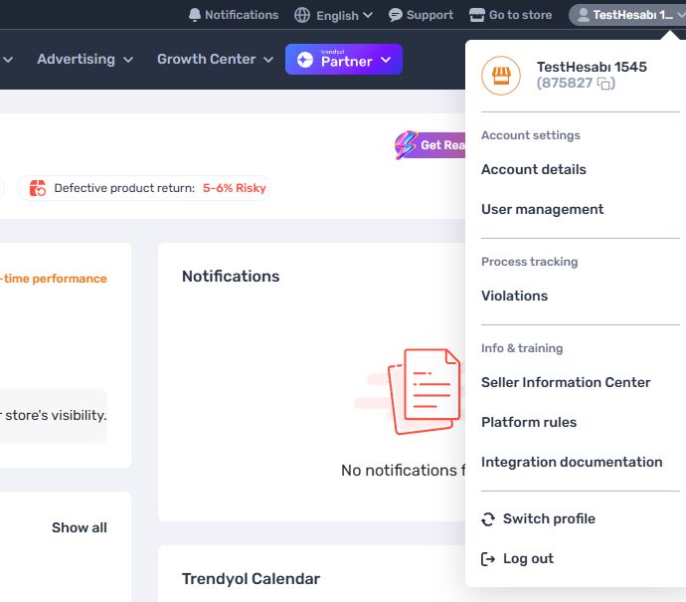
Task: Open Account details menu item
Action: click(x=533, y=169)
